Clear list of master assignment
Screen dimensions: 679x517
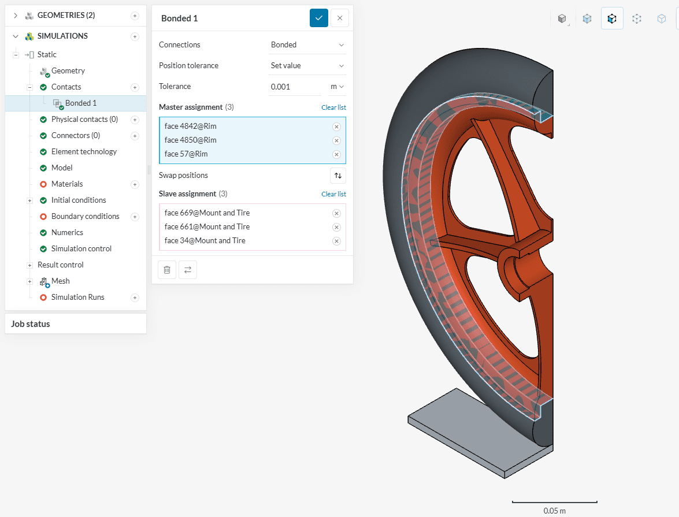point(333,107)
